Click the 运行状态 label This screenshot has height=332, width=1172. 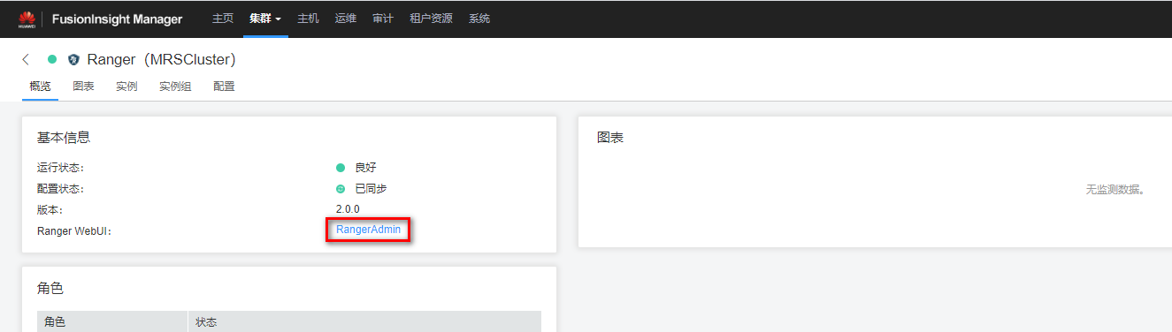click(59, 168)
